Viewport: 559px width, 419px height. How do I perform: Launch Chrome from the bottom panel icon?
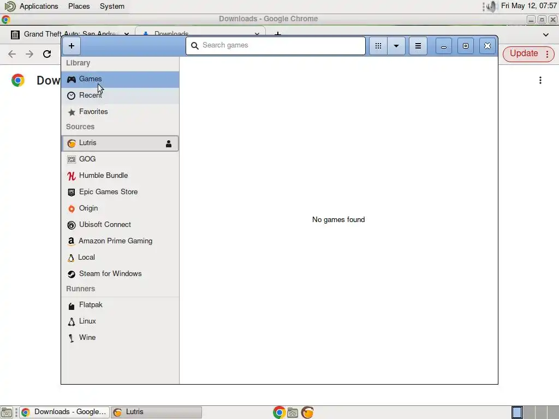pos(279,412)
